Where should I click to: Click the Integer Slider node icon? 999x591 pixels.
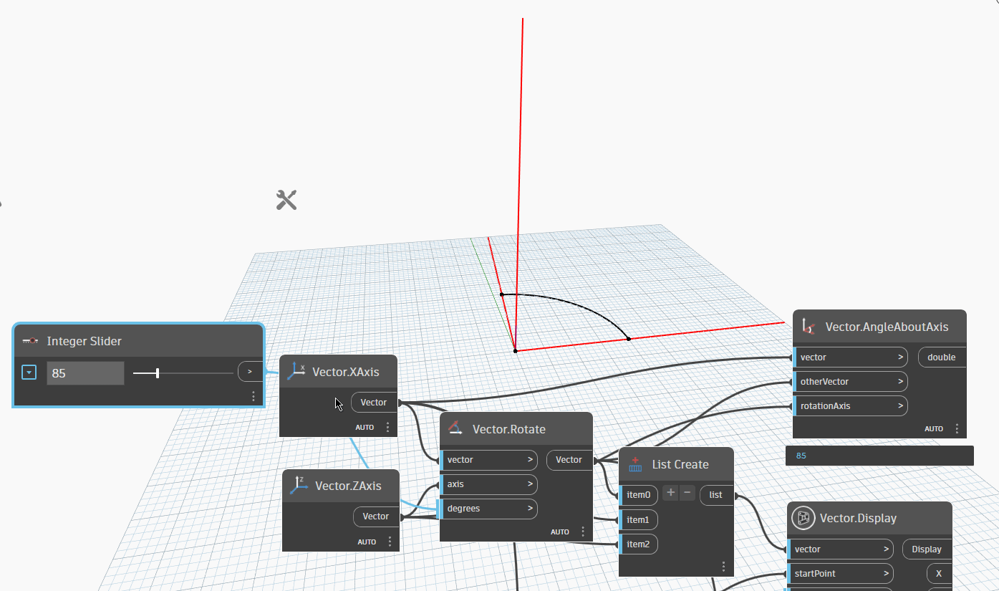pyautogui.click(x=30, y=341)
